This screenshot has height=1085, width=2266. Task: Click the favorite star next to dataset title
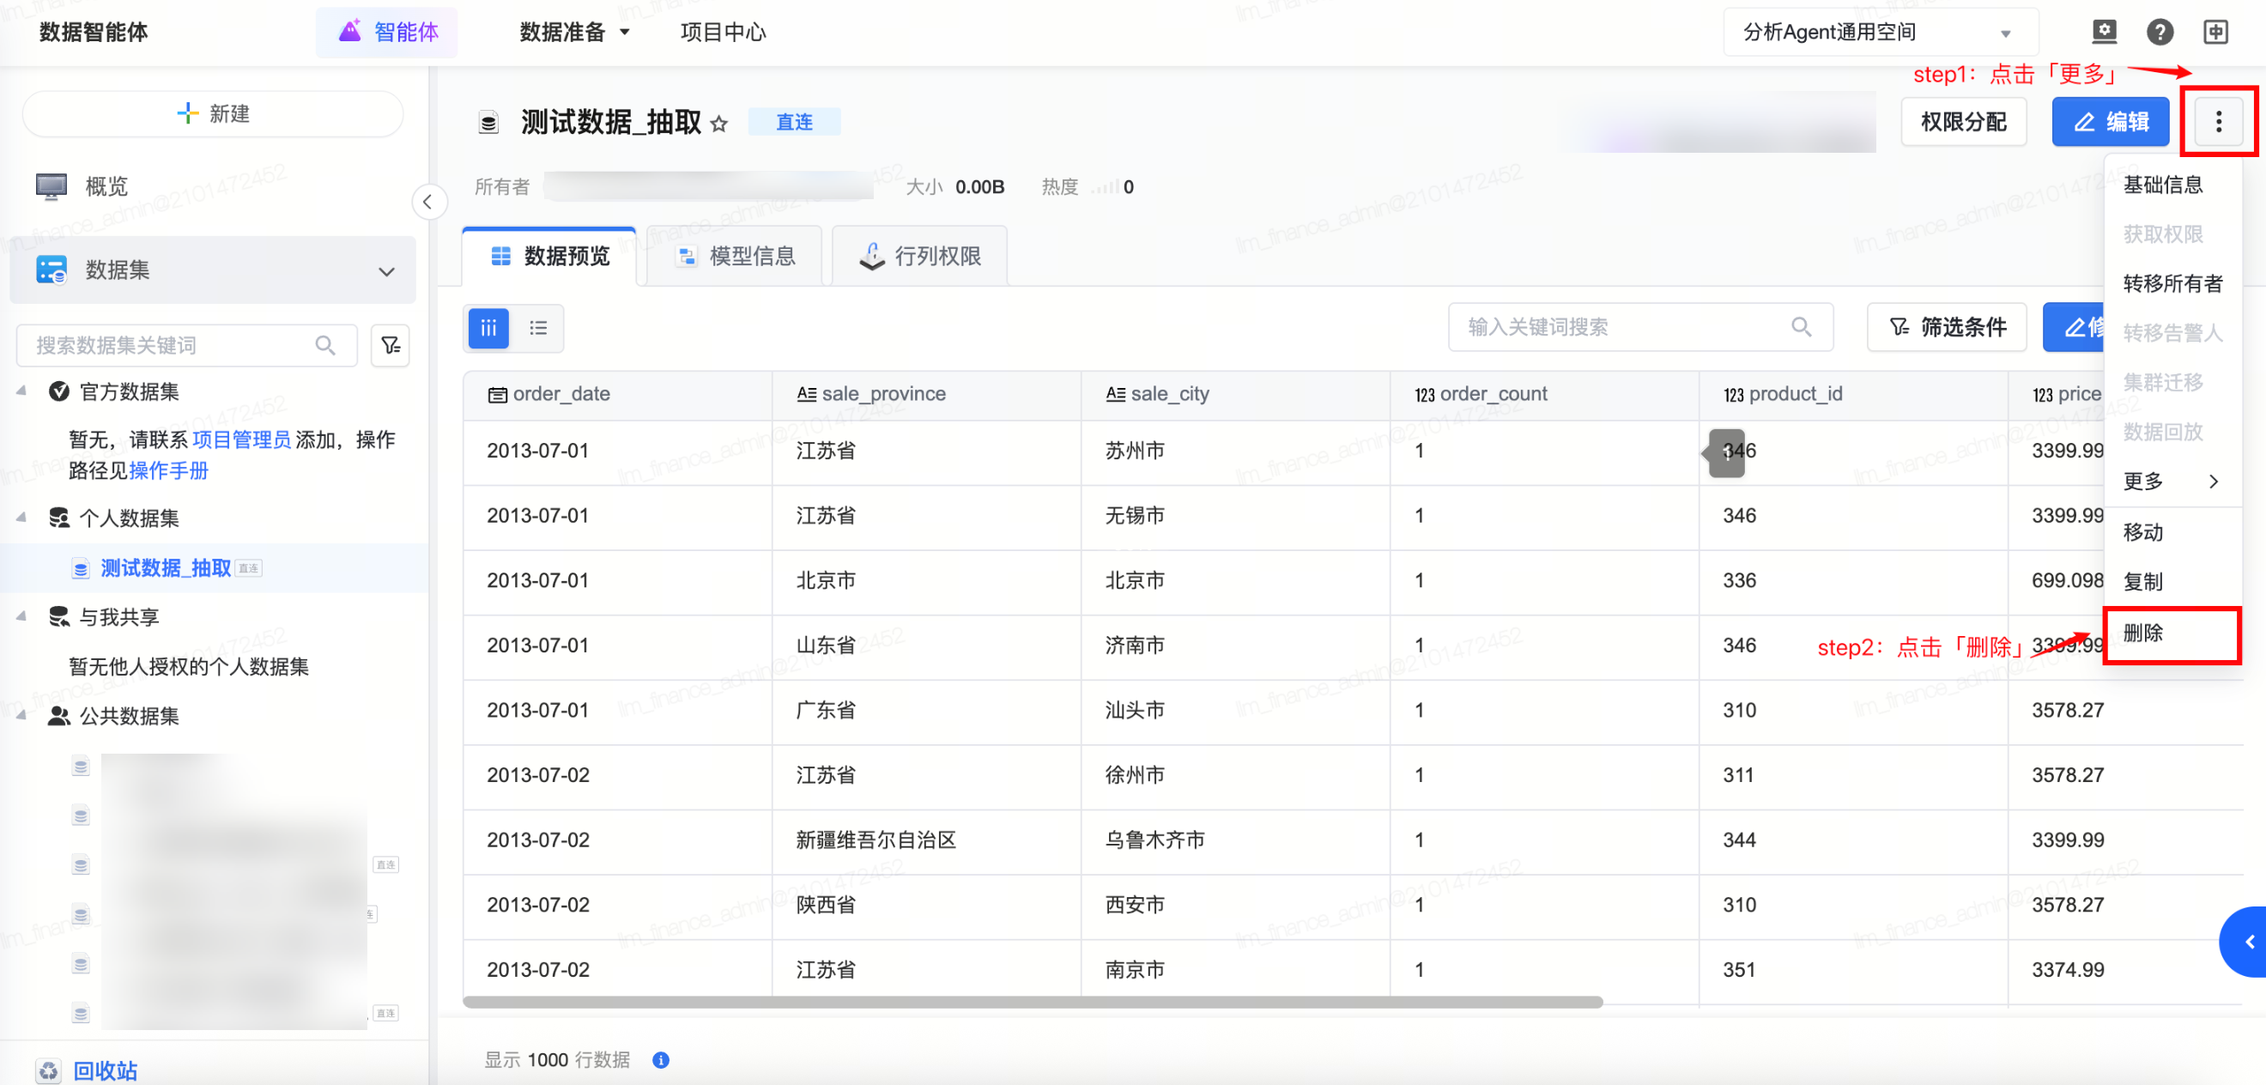(x=718, y=124)
